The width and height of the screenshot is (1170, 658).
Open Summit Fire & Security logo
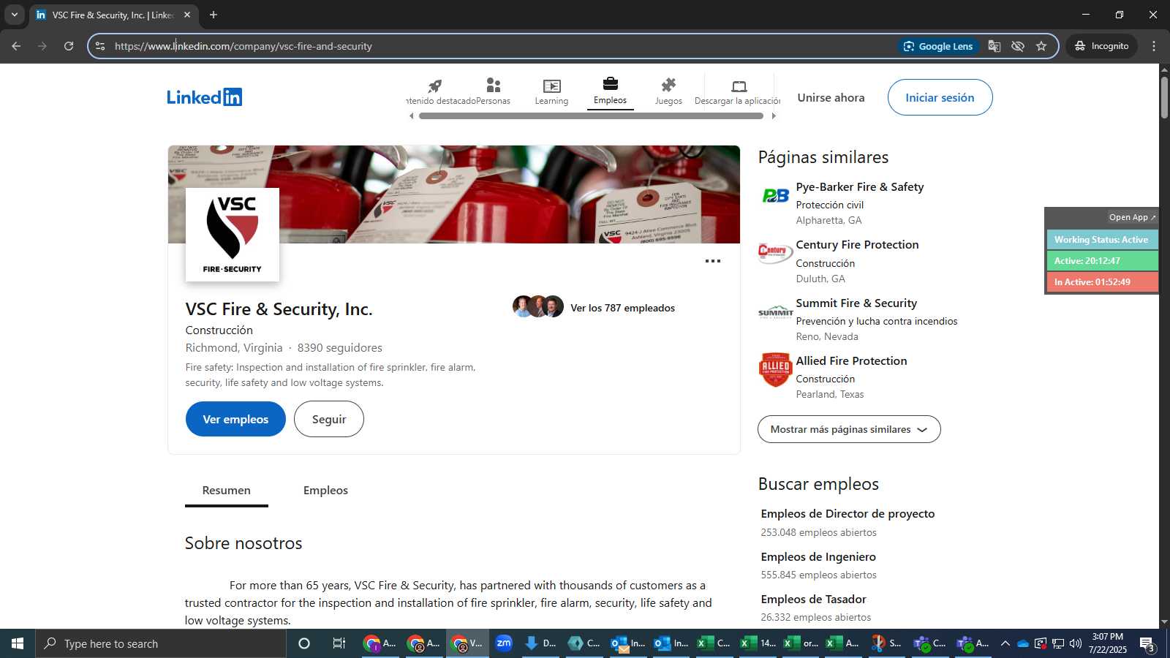point(776,311)
